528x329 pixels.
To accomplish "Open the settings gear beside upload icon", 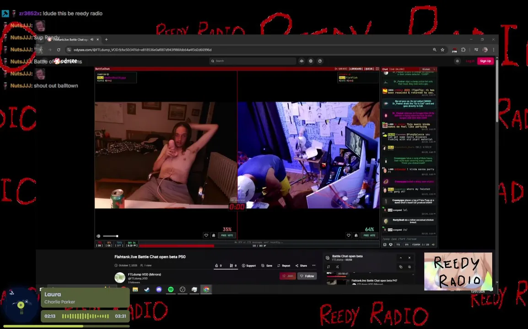I will click(311, 61).
